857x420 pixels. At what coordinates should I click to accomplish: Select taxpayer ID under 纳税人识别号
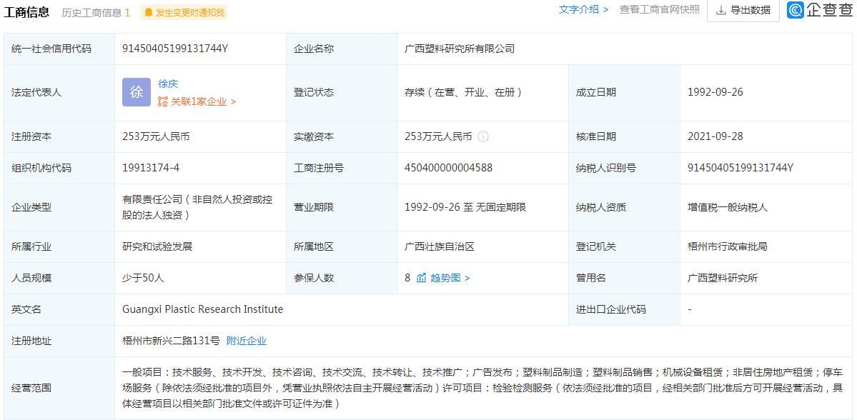coord(740,169)
